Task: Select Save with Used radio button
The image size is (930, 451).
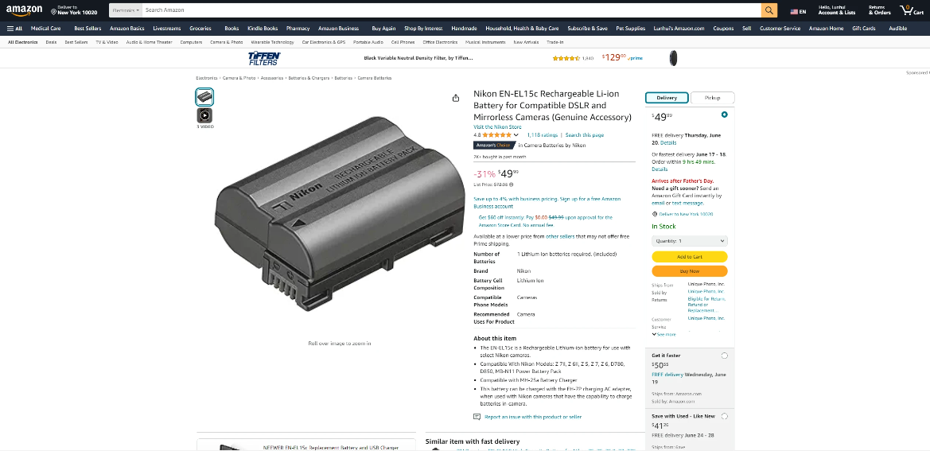Action: tap(724, 416)
